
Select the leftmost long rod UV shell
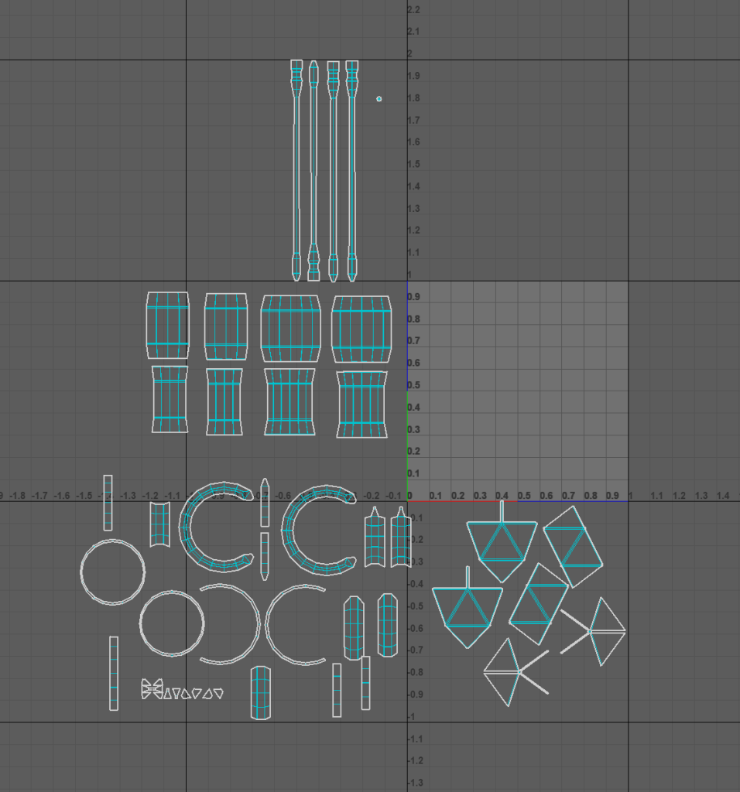296,169
